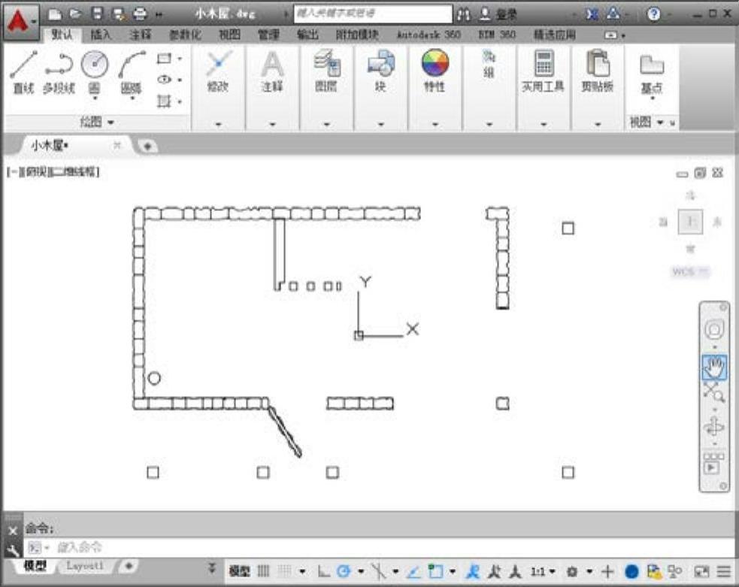739x587 pixels.
Task: Click the Hatch draw tool icon
Action: 164,101
